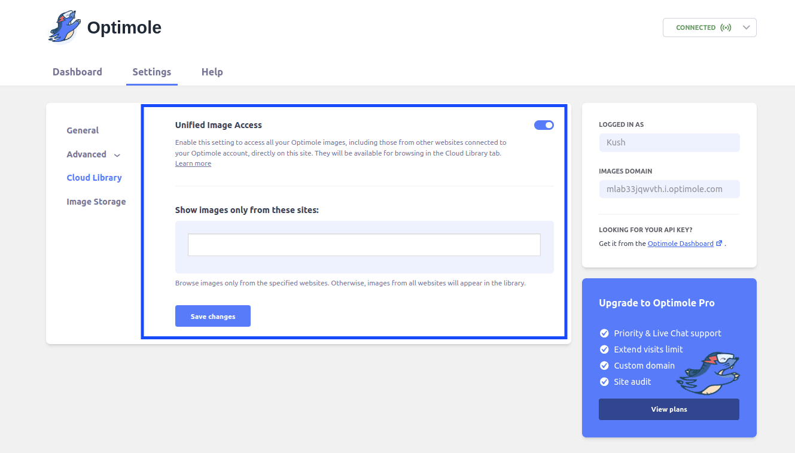Follow the Optimole Dashboard link
This screenshot has height=453, width=795.
pyautogui.click(x=680, y=244)
